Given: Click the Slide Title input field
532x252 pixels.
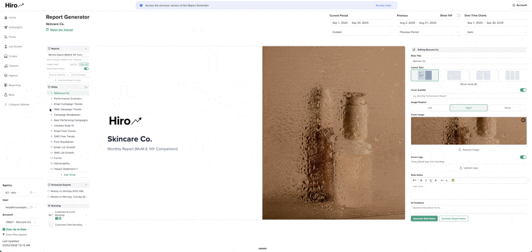Looking at the screenshot, I should [469, 61].
